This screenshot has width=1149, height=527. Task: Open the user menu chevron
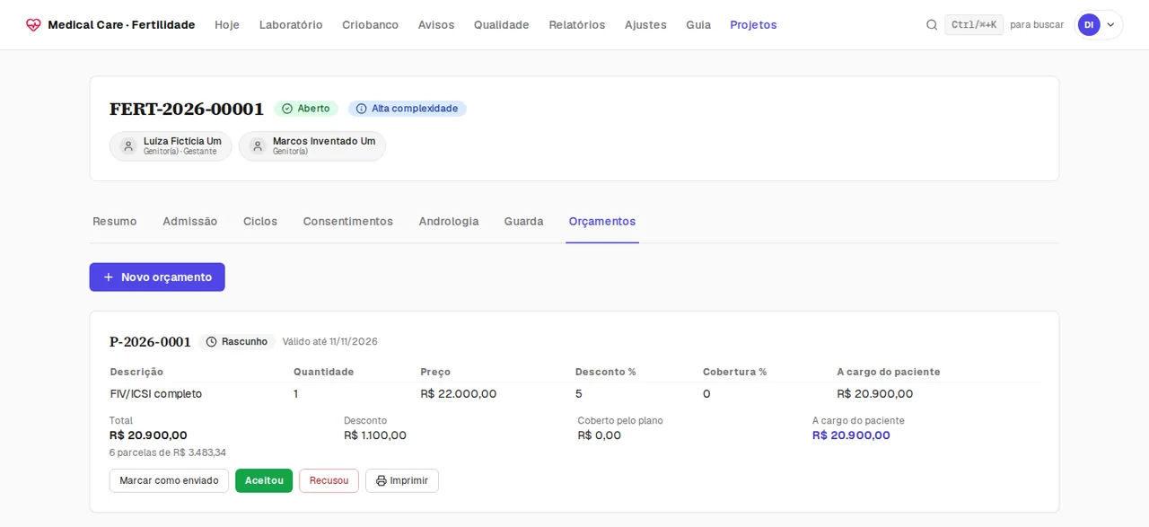point(1110,25)
